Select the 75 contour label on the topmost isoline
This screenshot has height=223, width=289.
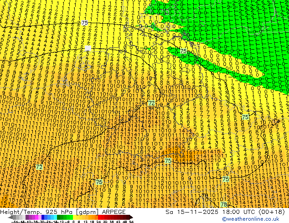click(x=85, y=23)
